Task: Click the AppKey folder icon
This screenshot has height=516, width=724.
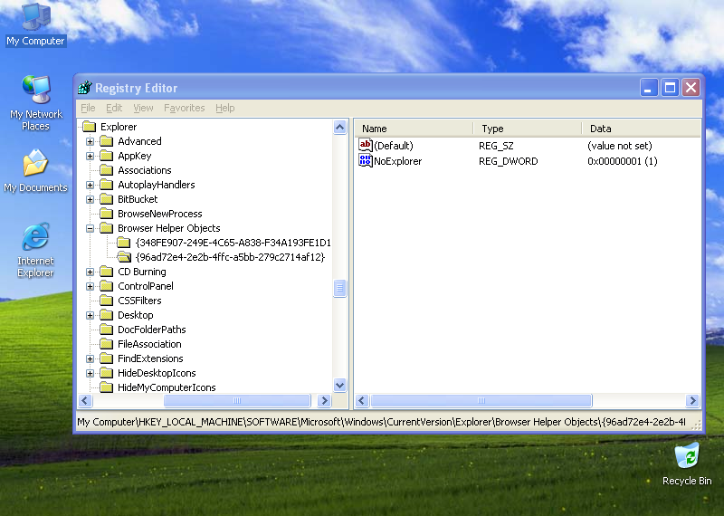Action: click(107, 156)
